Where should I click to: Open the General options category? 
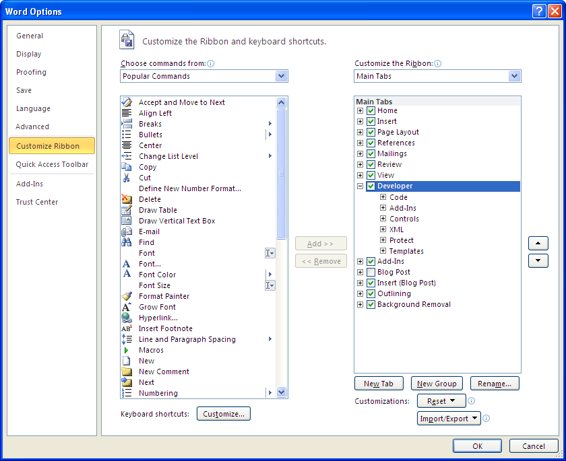[30, 36]
